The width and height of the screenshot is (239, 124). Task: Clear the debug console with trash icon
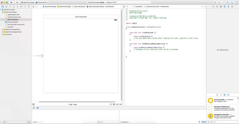[x=199, y=122]
